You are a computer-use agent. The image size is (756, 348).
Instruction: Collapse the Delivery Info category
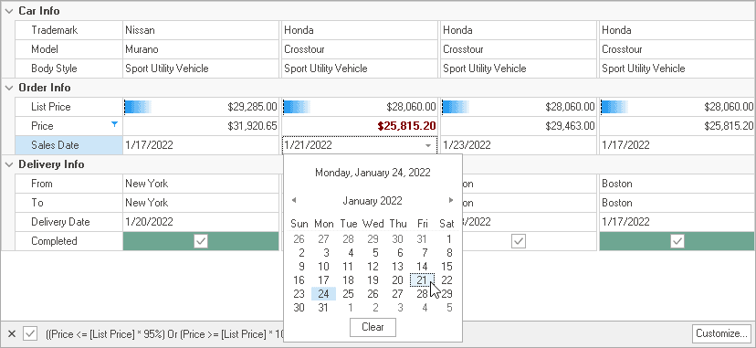(9, 164)
